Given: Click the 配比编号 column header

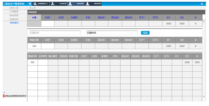Looking at the screenshot, I should click(x=53, y=56).
